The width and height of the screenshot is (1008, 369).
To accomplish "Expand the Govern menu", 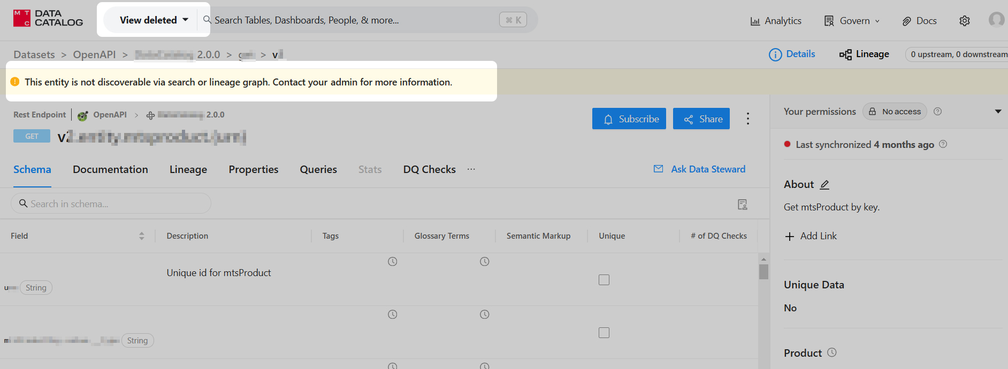I will click(852, 21).
